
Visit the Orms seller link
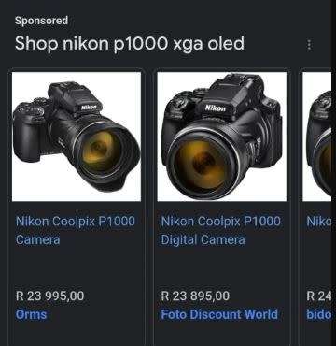click(x=31, y=314)
